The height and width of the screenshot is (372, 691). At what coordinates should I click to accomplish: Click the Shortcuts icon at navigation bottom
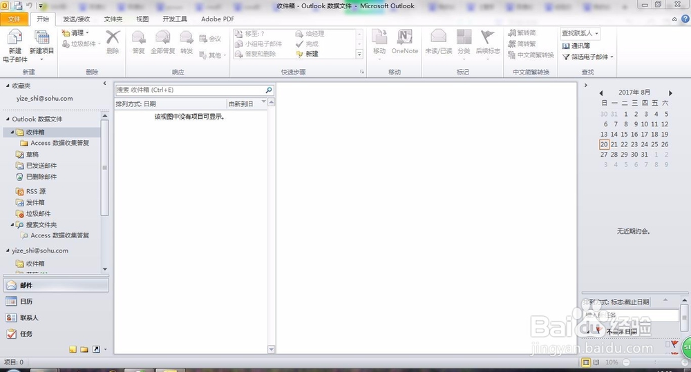pyautogui.click(x=95, y=349)
